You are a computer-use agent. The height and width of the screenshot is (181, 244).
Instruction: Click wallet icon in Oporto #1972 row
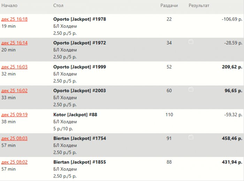[191, 42]
